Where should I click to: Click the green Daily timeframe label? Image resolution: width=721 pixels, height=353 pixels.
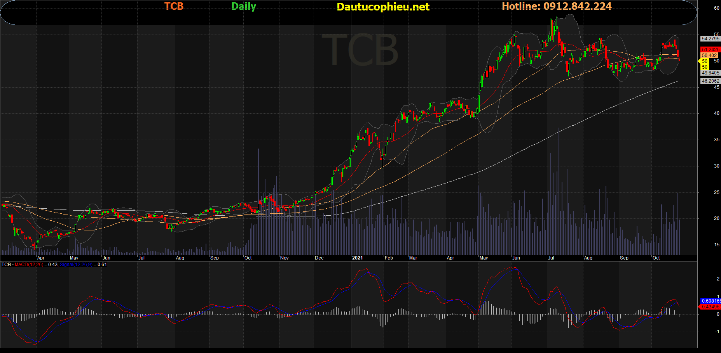(x=244, y=6)
